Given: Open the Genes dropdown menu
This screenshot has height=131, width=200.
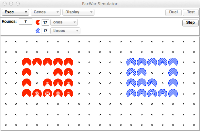Looking at the screenshot, I should coord(46,12).
